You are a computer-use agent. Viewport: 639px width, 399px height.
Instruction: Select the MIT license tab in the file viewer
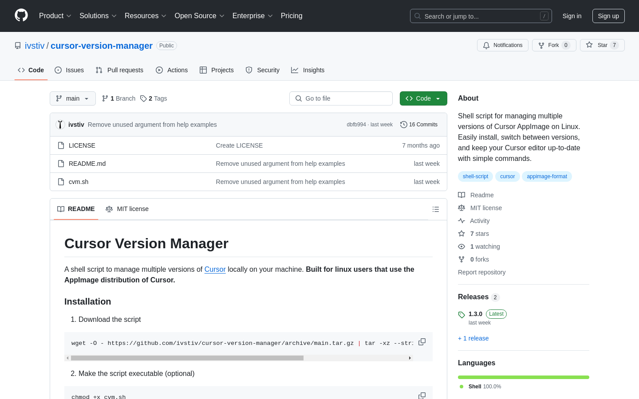coord(127,209)
